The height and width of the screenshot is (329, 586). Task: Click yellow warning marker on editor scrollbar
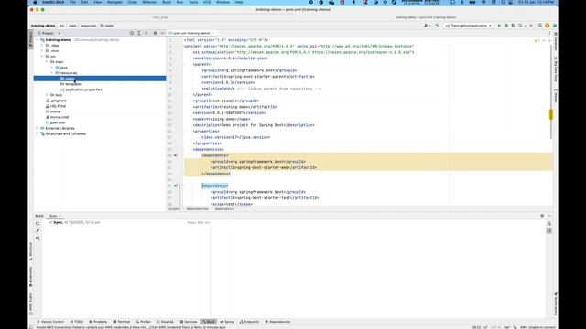click(550, 114)
